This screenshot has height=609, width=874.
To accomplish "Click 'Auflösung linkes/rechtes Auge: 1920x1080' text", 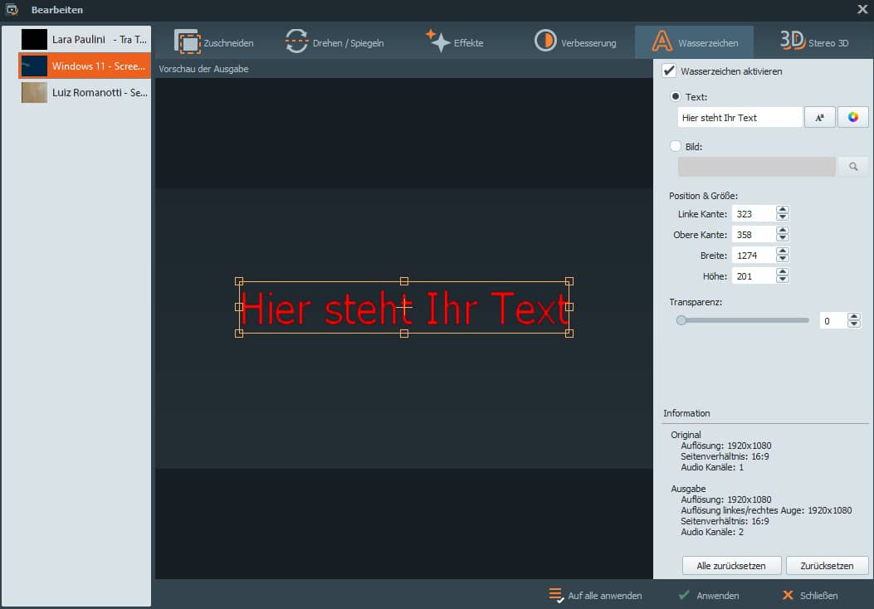I will [766, 510].
